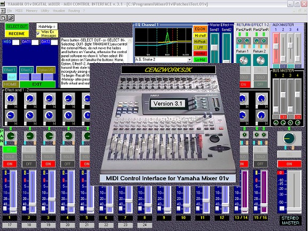Viewport: 308px width, 231px height.
Task: Click the mixer application icon in the title bar
Action: click(x=2, y=4)
